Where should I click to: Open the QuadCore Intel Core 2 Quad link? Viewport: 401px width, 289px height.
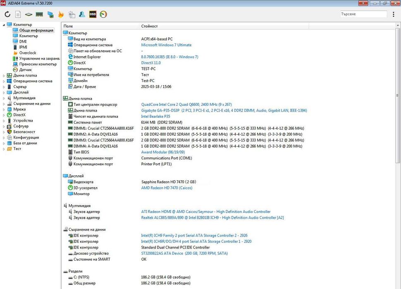click(186, 104)
